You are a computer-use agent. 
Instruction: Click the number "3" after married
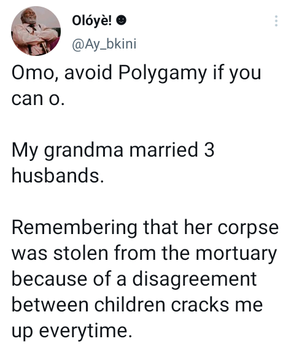click(209, 150)
